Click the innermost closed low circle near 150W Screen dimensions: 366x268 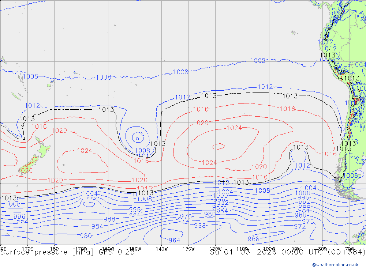pyautogui.click(x=137, y=139)
